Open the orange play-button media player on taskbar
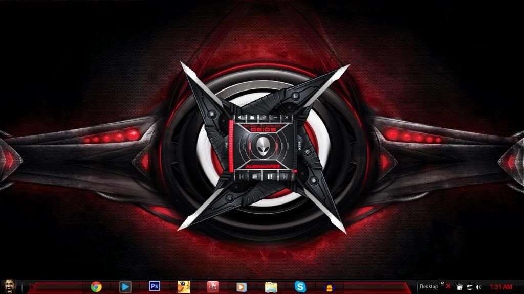The width and height of the screenshot is (524, 294). [242, 287]
